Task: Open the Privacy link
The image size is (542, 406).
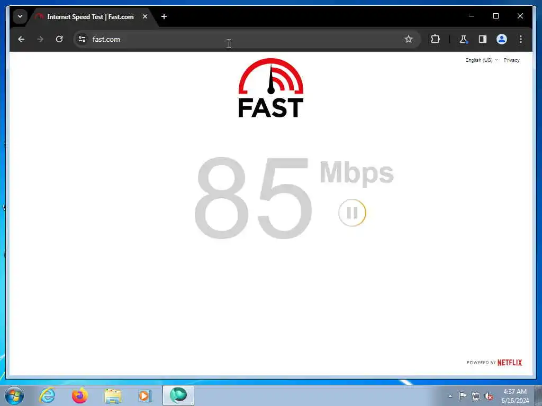Action: pos(511,60)
